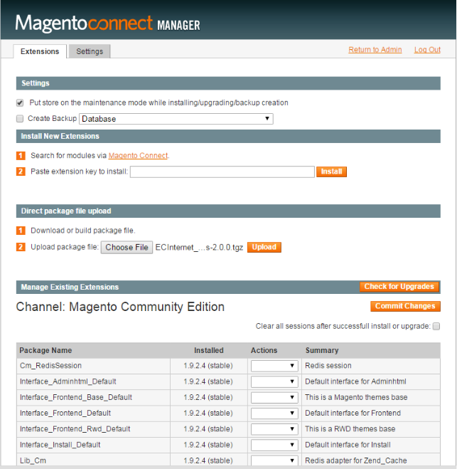Click the Installed column header
This screenshot has height=469, width=457.
(x=209, y=350)
